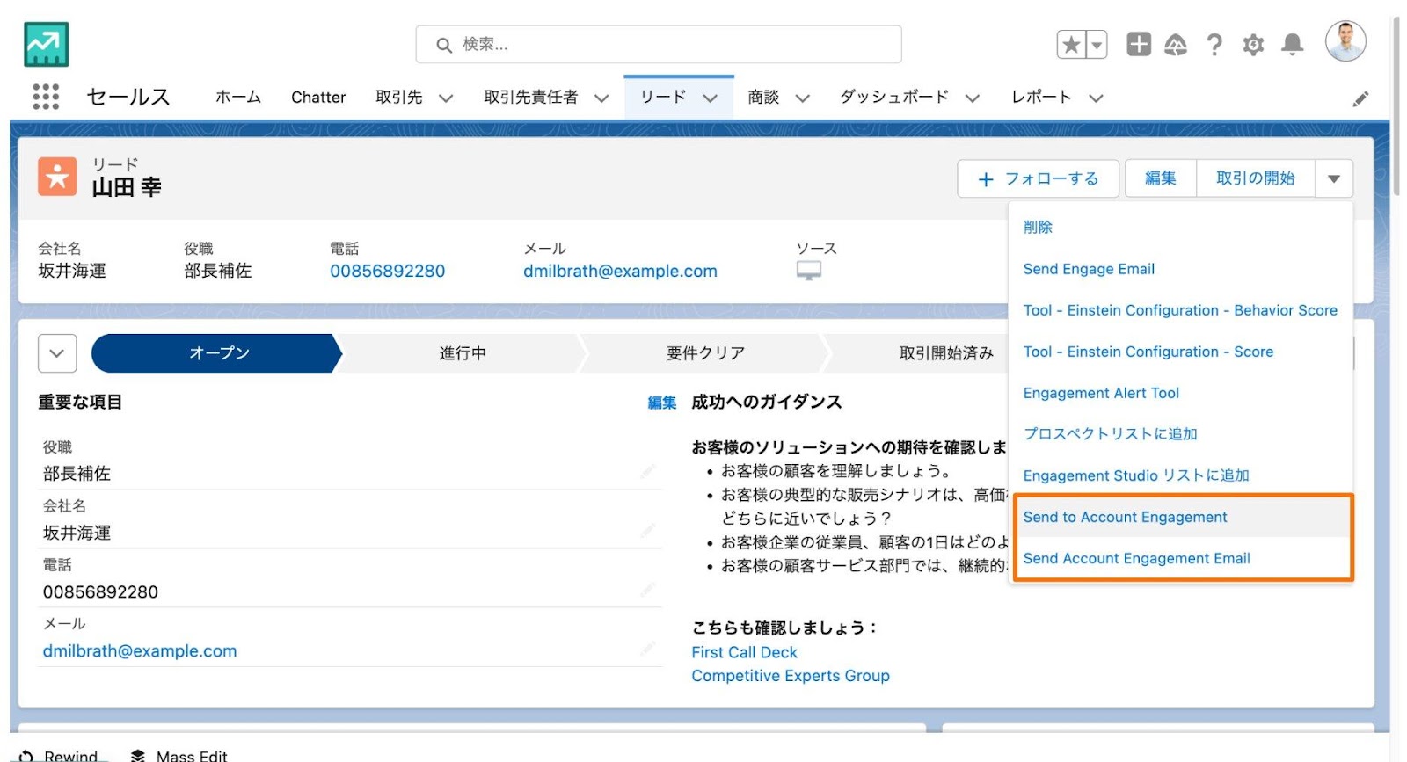The image size is (1407, 762).
Task: Expand the 商談 tab chevron
Action: pos(802,98)
